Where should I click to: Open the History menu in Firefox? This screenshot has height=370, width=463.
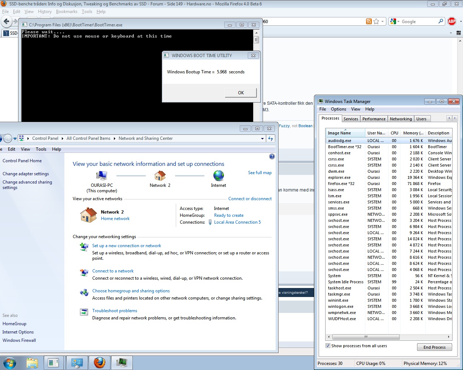click(45, 12)
